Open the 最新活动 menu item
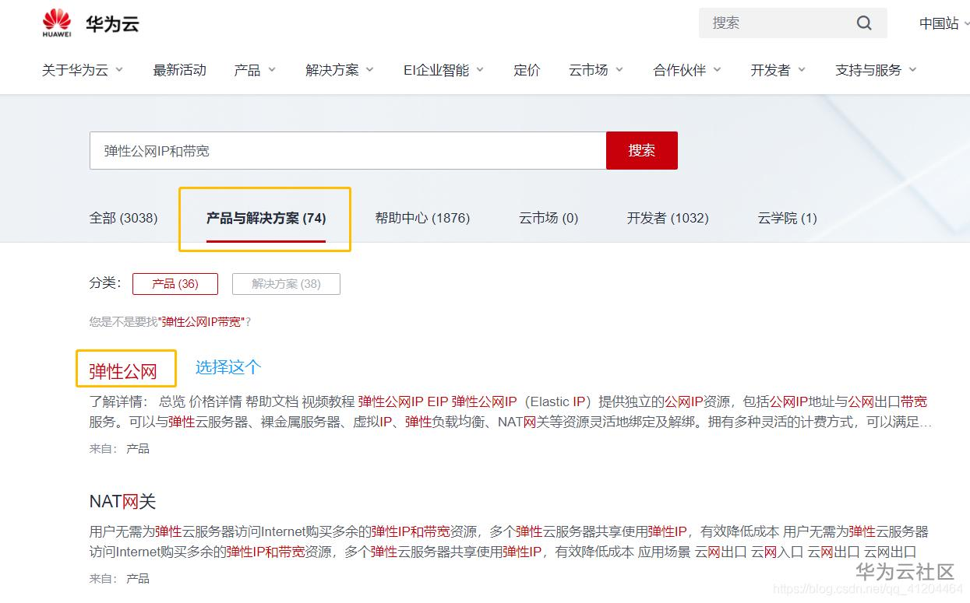Screen dimensions: 970x603 179,69
